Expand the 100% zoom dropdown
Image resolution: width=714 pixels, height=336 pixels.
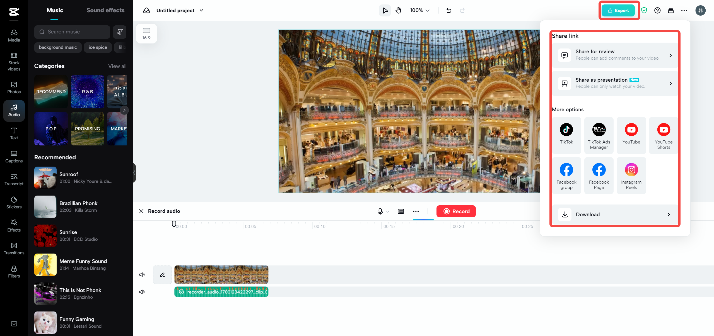coord(420,11)
